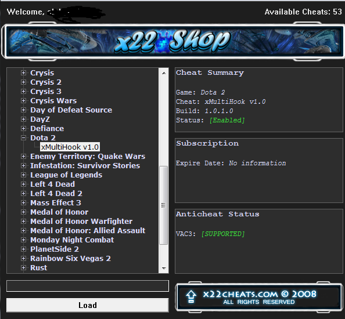The width and height of the screenshot is (345, 319).
Task: Select PlanetSide 2 game entry
Action: [x=55, y=249]
